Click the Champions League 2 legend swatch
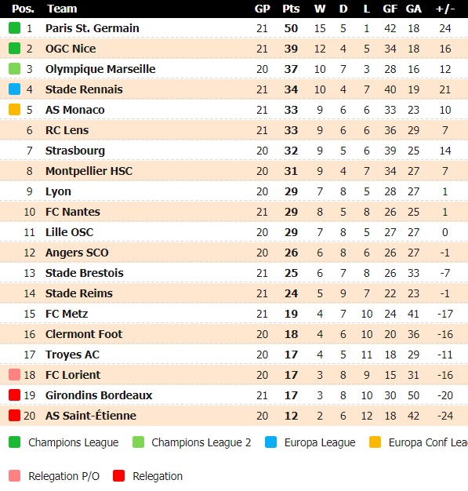Viewport: 468px width, 491px height. point(139,442)
